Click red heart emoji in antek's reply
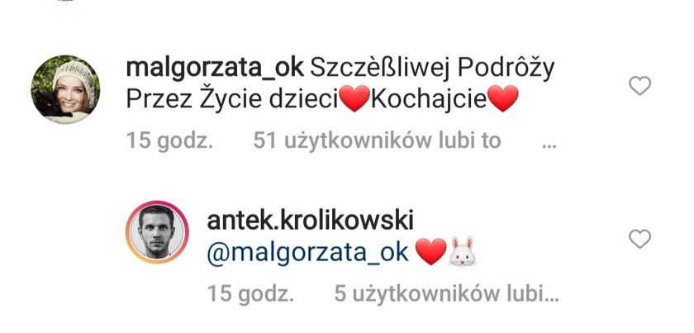 pos(431,252)
